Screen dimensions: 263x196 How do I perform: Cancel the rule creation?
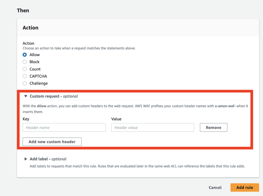(215, 188)
